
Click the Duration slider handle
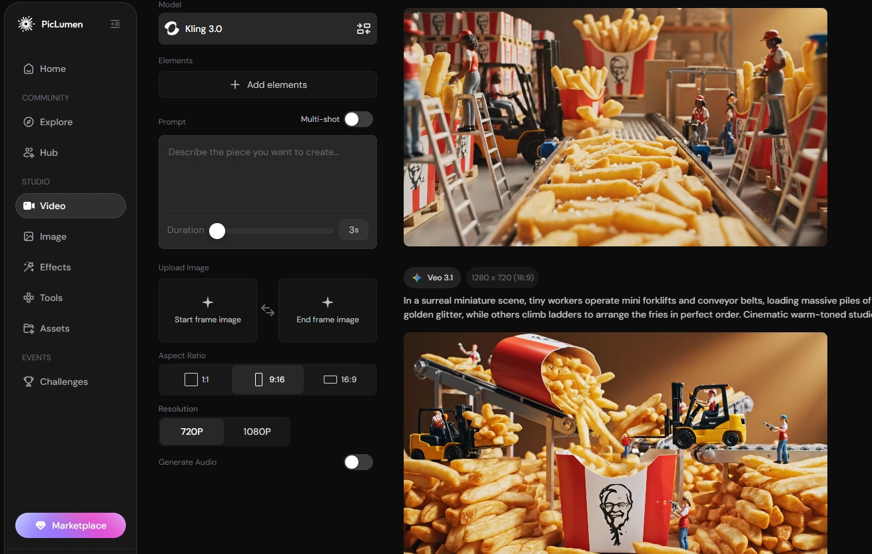(x=217, y=230)
